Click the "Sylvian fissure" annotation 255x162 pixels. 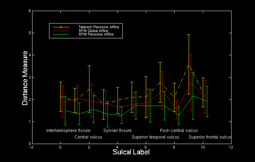(x=117, y=131)
